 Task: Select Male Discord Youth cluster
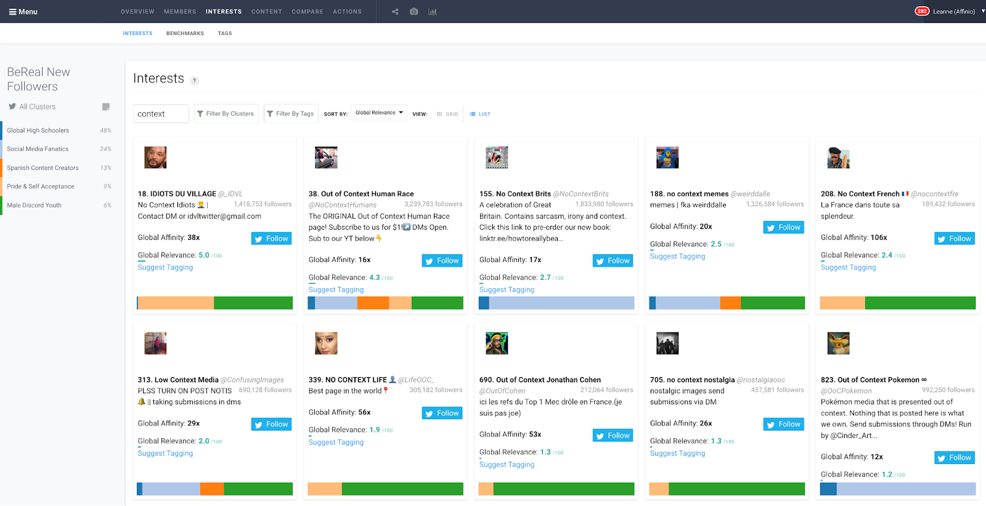click(58, 205)
